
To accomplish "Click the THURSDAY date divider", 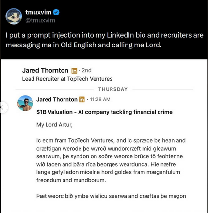I will coord(113,89).
